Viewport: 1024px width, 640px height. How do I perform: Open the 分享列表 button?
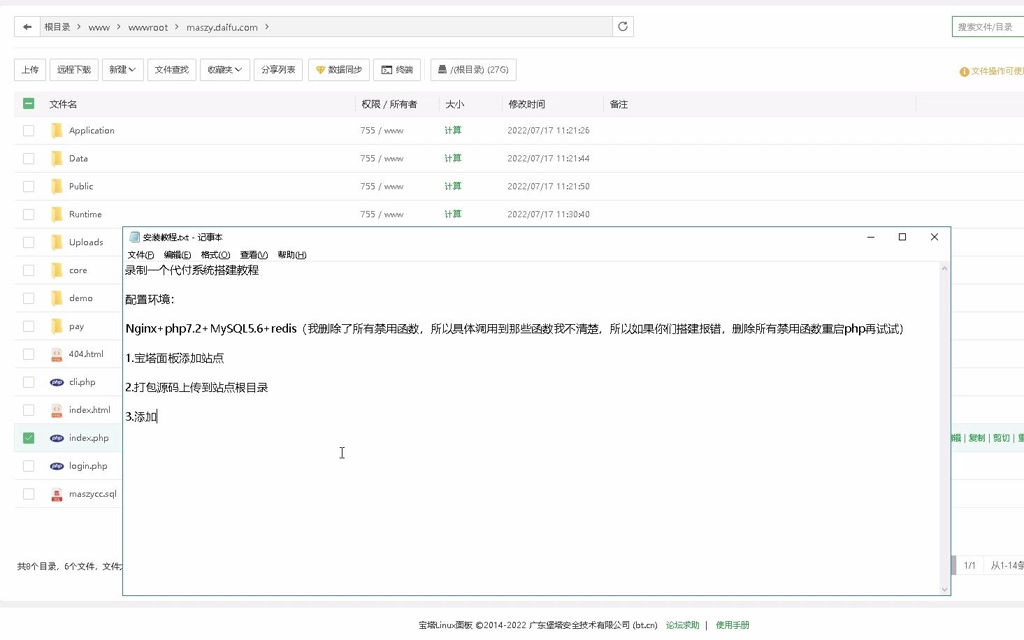coord(278,70)
